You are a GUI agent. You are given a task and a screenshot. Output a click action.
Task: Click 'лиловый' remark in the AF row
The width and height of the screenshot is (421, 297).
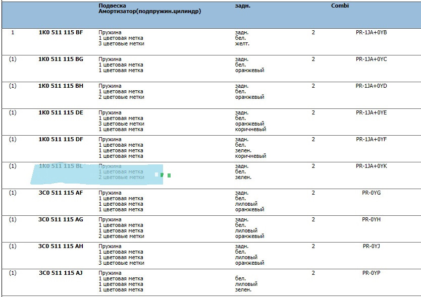click(x=246, y=204)
